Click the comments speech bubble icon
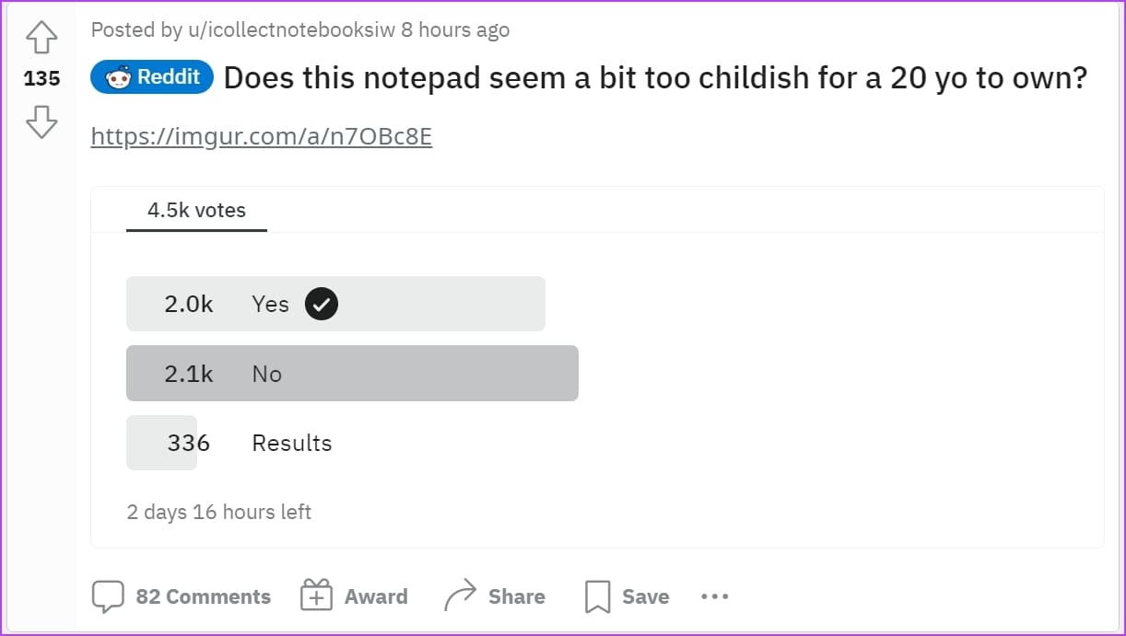1126x636 pixels. pos(108,596)
